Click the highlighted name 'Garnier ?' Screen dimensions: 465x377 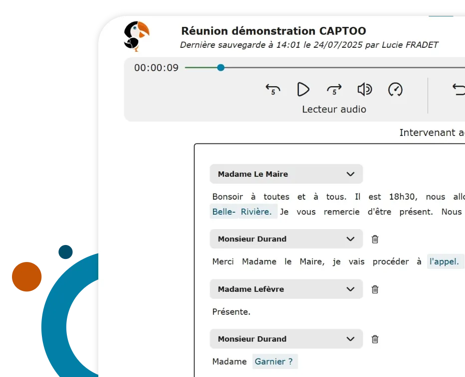(x=274, y=362)
